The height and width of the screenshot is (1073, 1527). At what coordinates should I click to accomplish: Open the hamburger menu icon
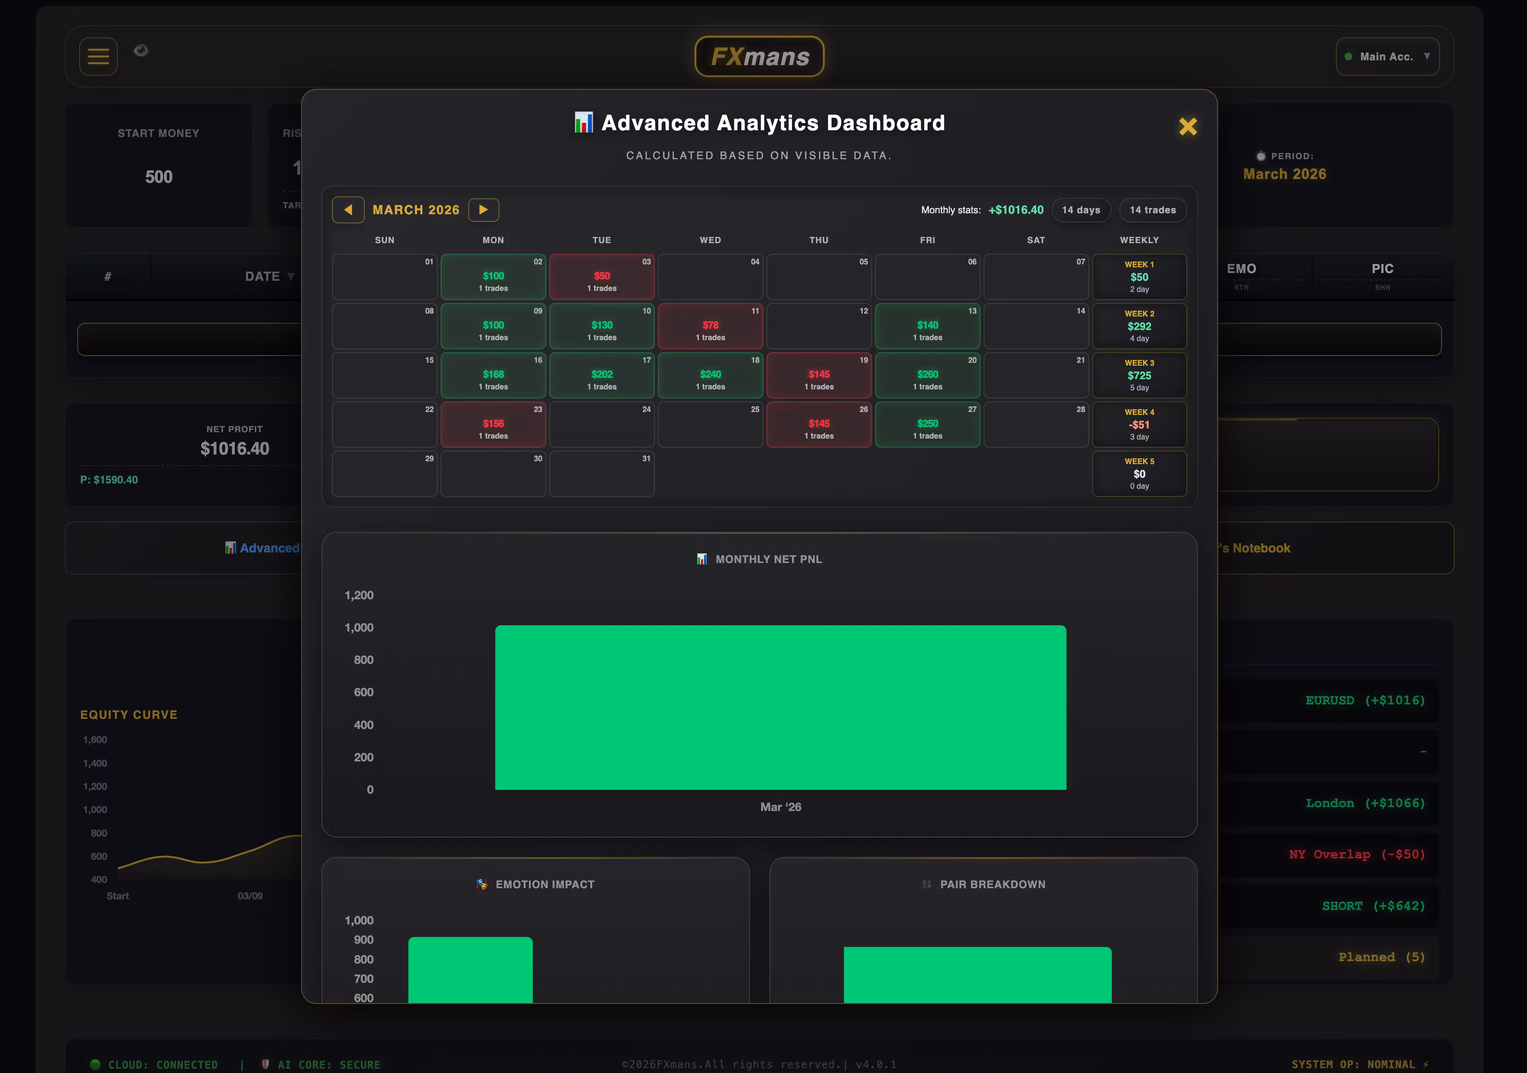coord(98,56)
